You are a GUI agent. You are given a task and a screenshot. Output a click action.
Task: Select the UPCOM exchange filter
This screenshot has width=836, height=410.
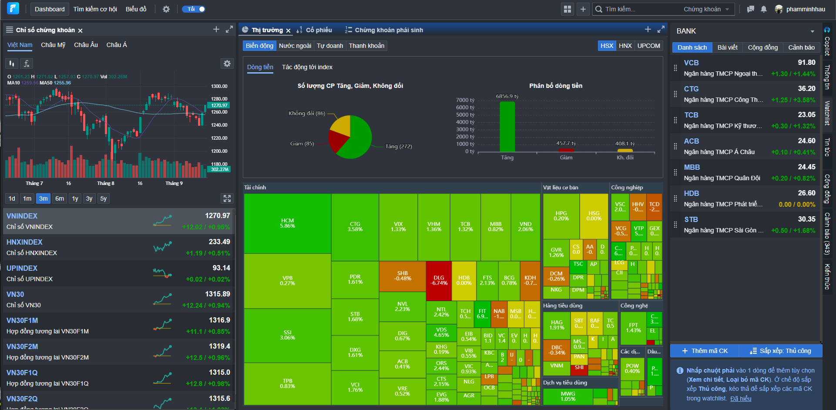(648, 46)
